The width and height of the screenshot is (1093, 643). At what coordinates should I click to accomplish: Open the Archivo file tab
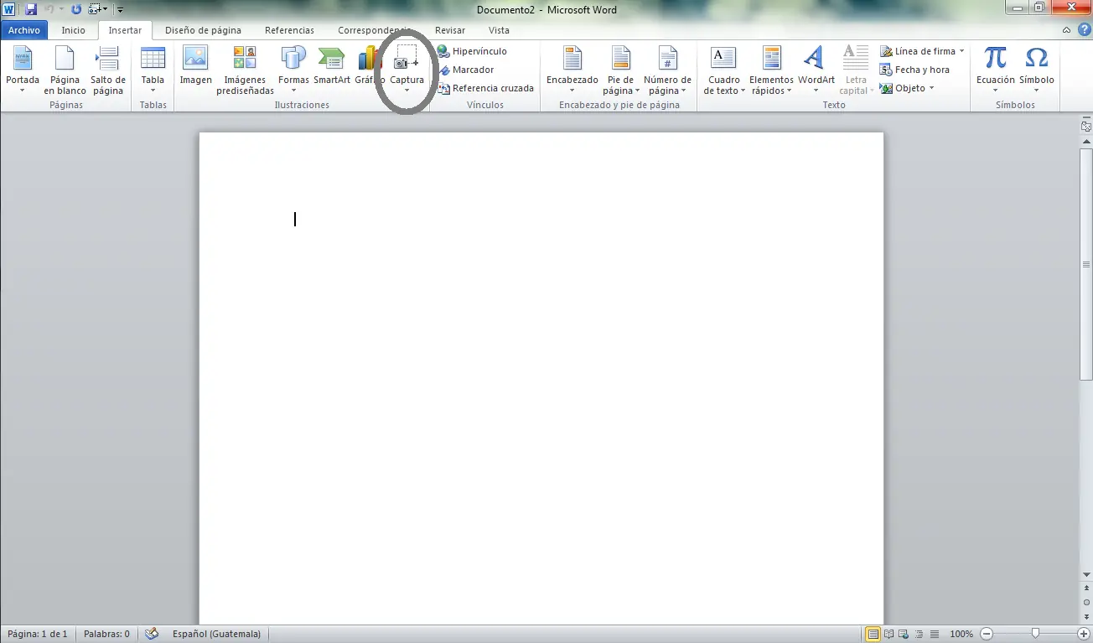pyautogui.click(x=24, y=30)
